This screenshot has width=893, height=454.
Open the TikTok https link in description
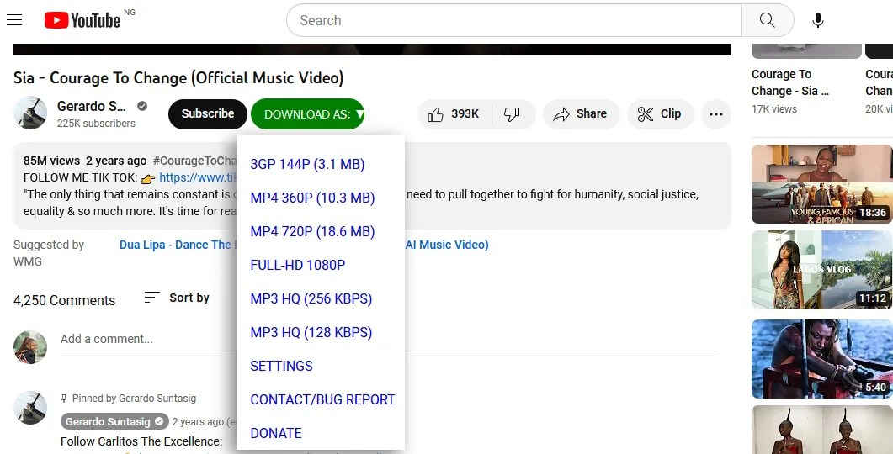[x=198, y=177]
